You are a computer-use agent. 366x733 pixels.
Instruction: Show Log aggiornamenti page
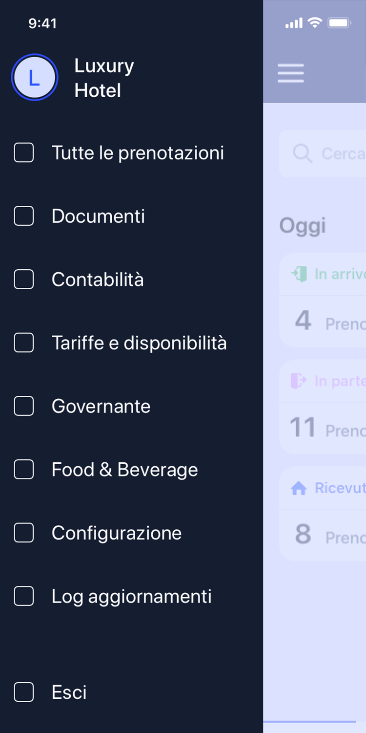[x=132, y=597]
